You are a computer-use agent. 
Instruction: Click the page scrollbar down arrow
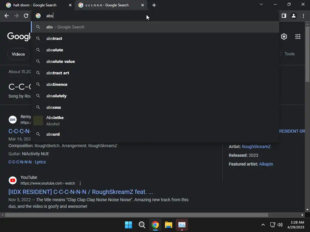point(307,210)
